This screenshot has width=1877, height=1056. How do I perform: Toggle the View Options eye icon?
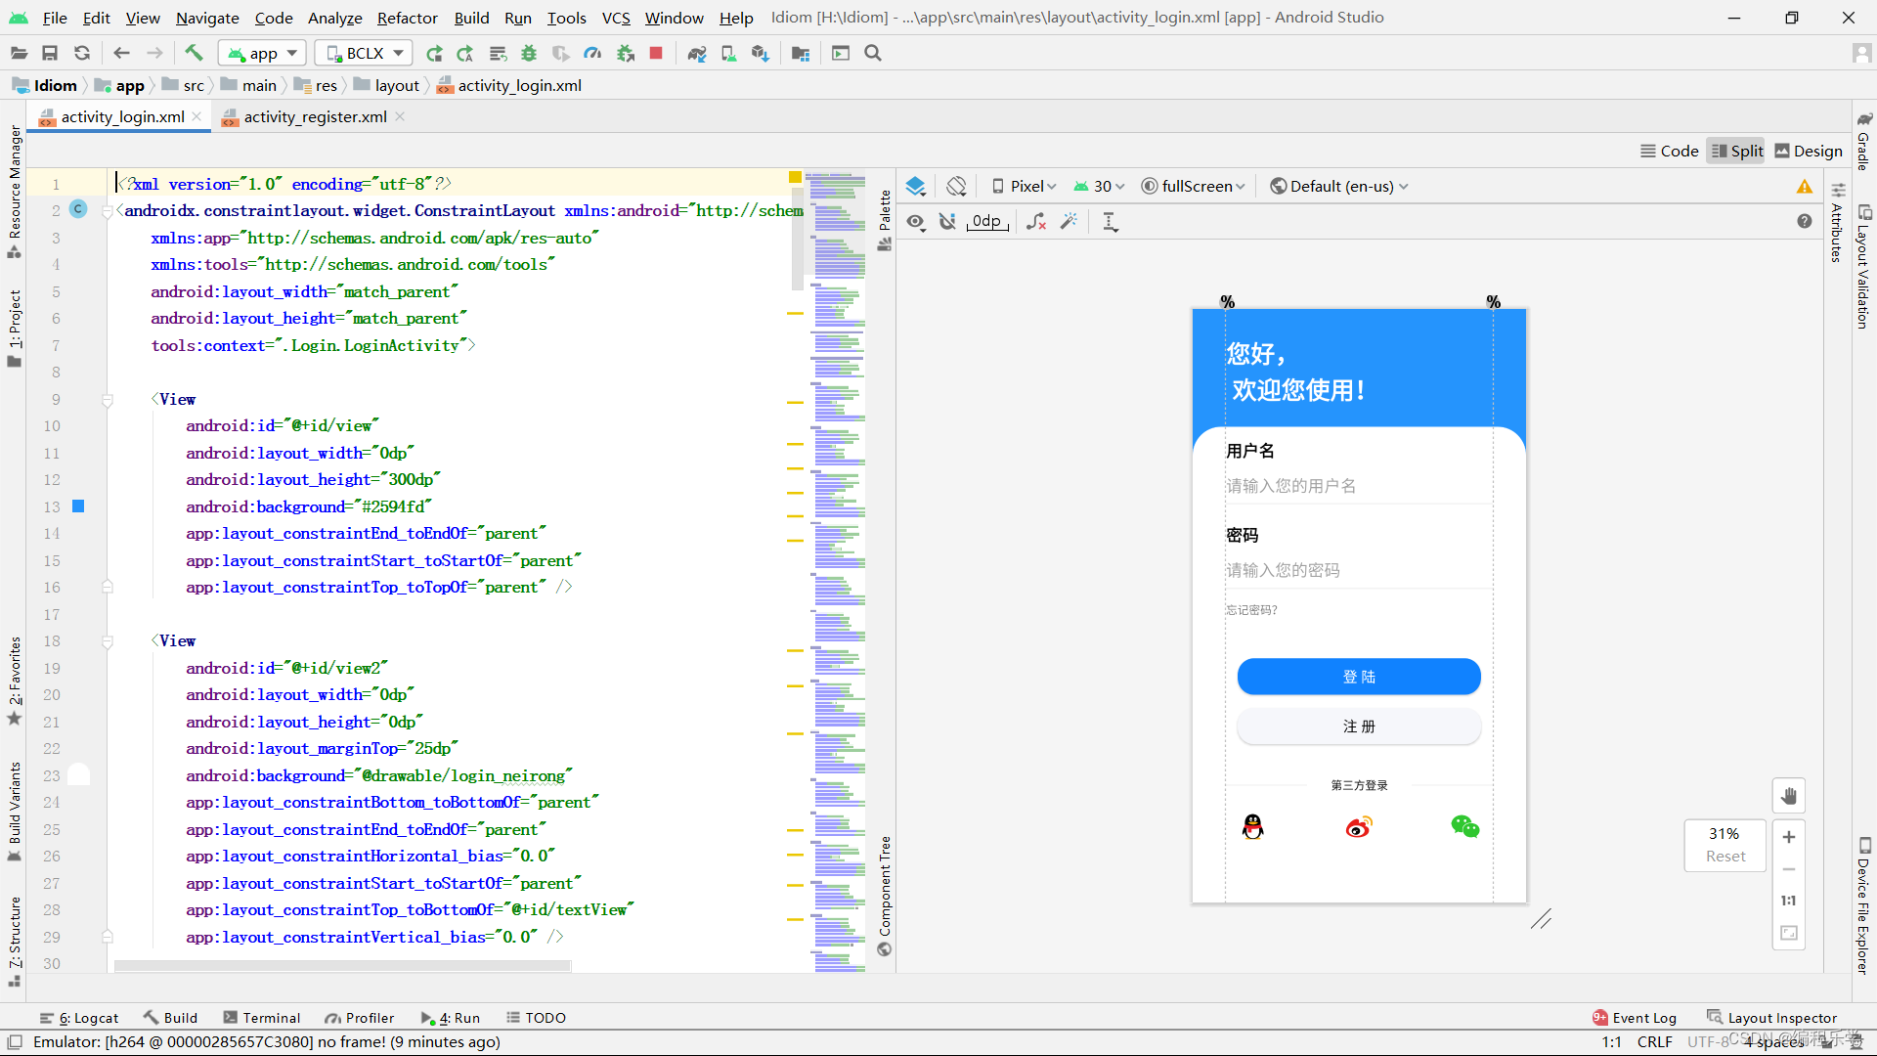click(915, 222)
